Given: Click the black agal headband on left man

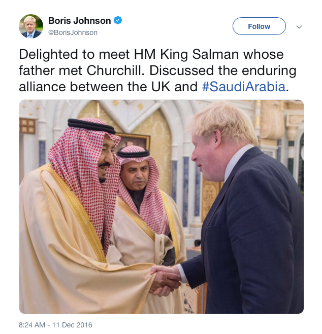Looking at the screenshot, I should [x=91, y=126].
